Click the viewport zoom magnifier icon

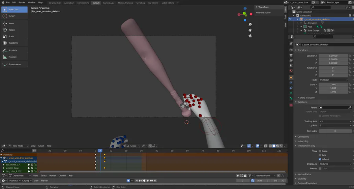250,24
